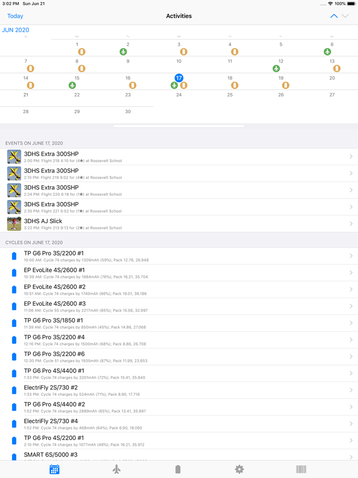
Task: Switch to the airplane Models tab
Action: [x=117, y=469]
